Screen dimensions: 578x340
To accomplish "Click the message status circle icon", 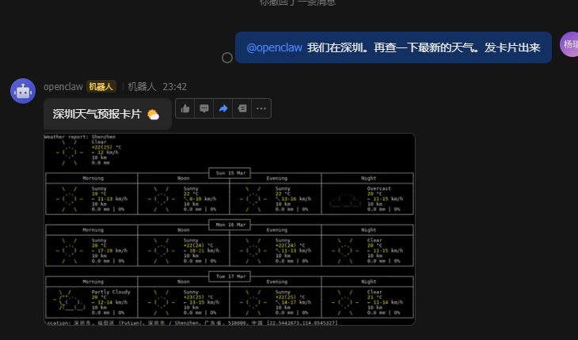I will pos(227,58).
